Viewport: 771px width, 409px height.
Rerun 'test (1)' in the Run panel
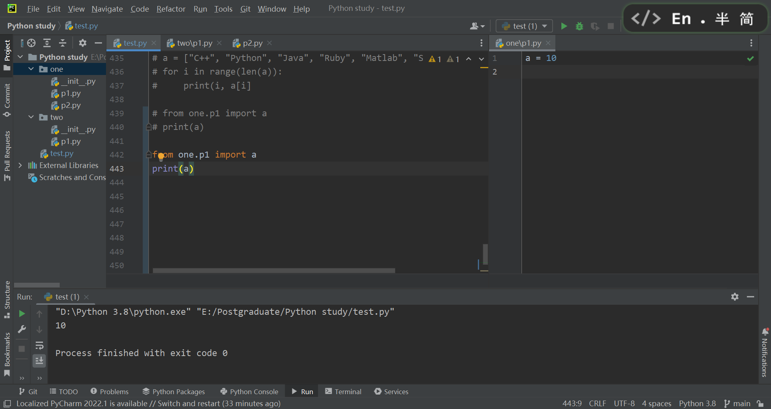(22, 314)
